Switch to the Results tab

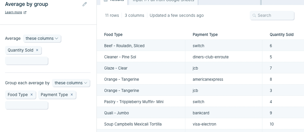pyautogui.click(x=114, y=1)
